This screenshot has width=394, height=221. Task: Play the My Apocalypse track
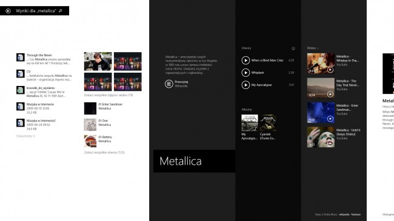pyautogui.click(x=245, y=85)
